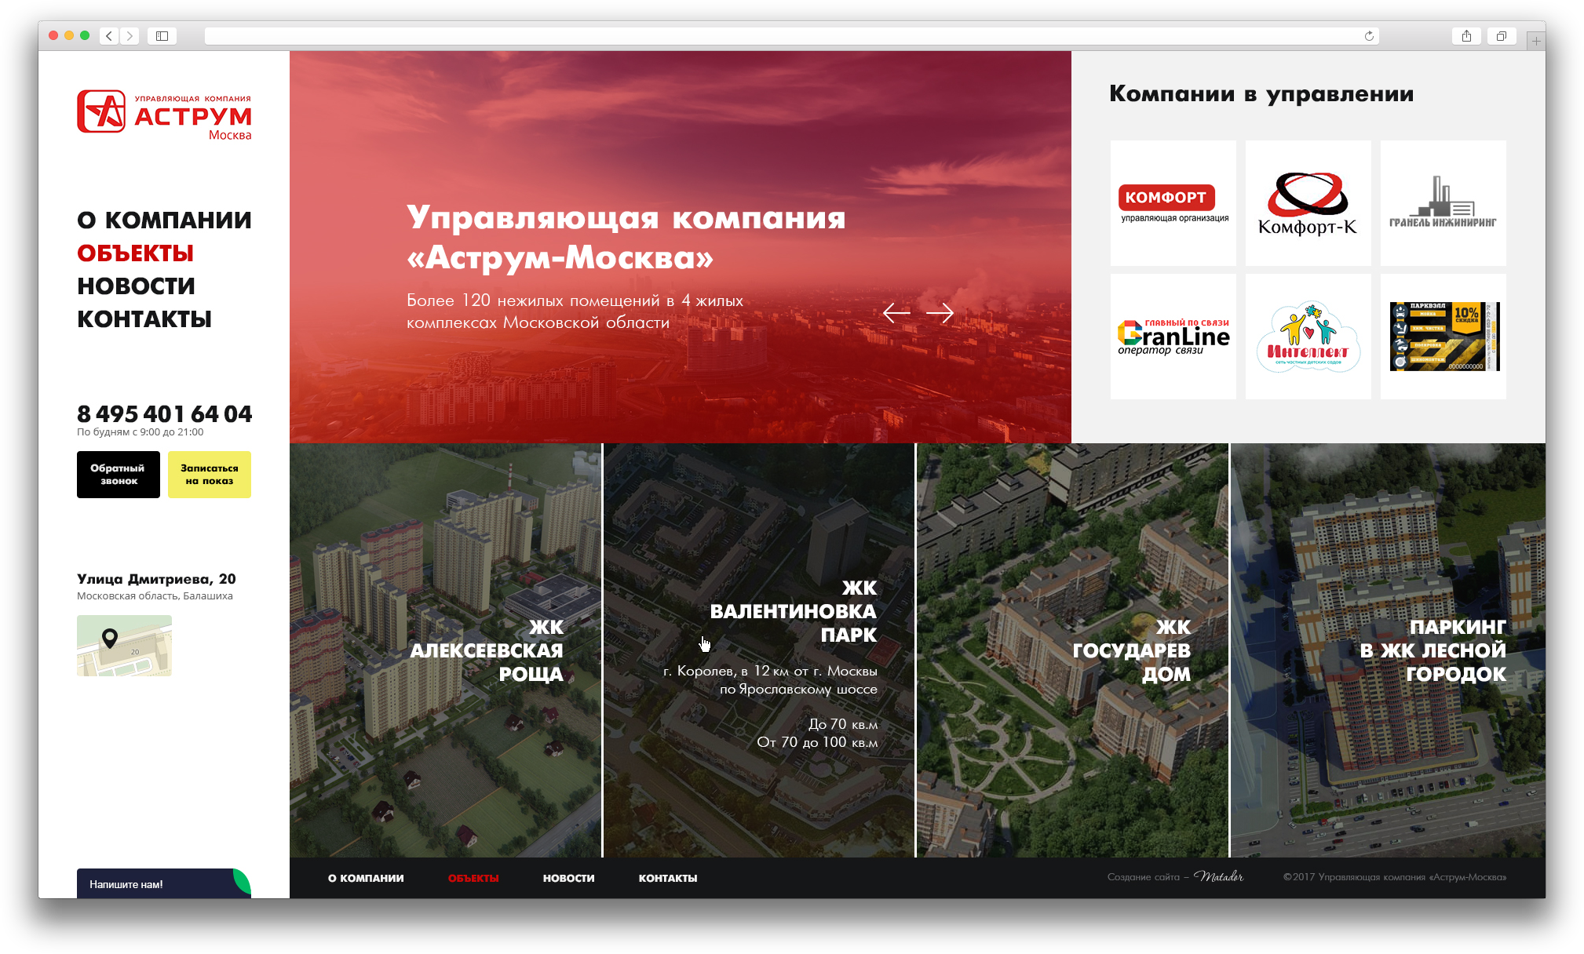The image size is (1584, 954).
Task: Click the phone number 8 495 401 64 04
Action: 164,413
